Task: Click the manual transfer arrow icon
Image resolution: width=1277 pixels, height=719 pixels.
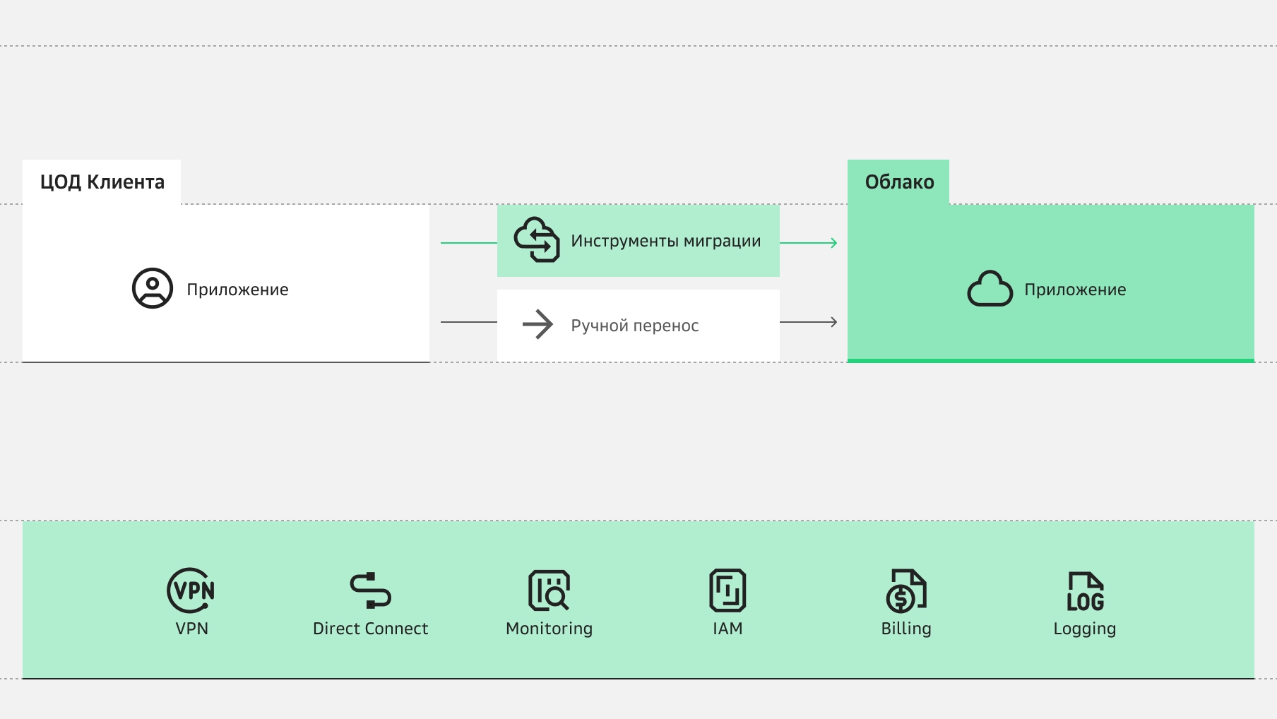Action: (x=537, y=325)
